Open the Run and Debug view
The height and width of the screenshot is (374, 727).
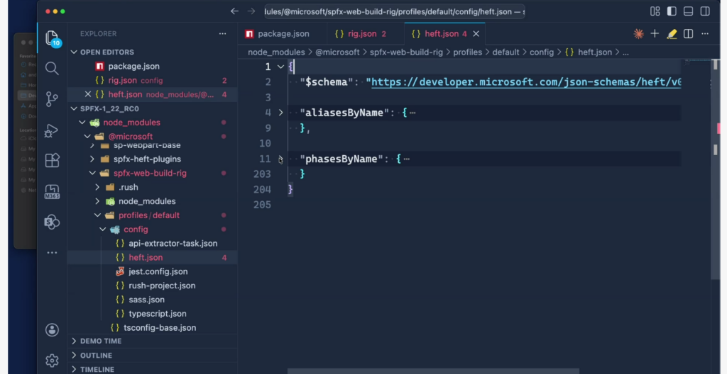coord(52,130)
